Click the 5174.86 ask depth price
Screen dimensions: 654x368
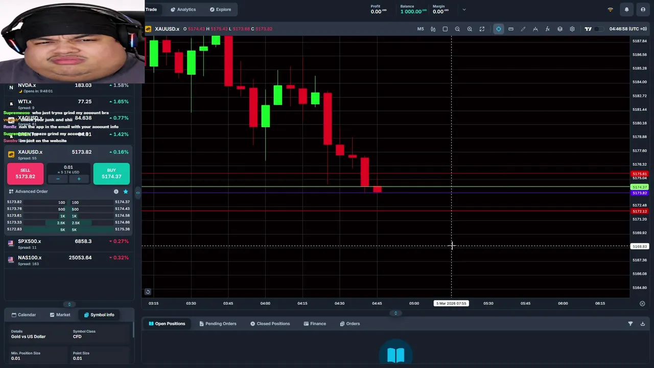[122, 222]
